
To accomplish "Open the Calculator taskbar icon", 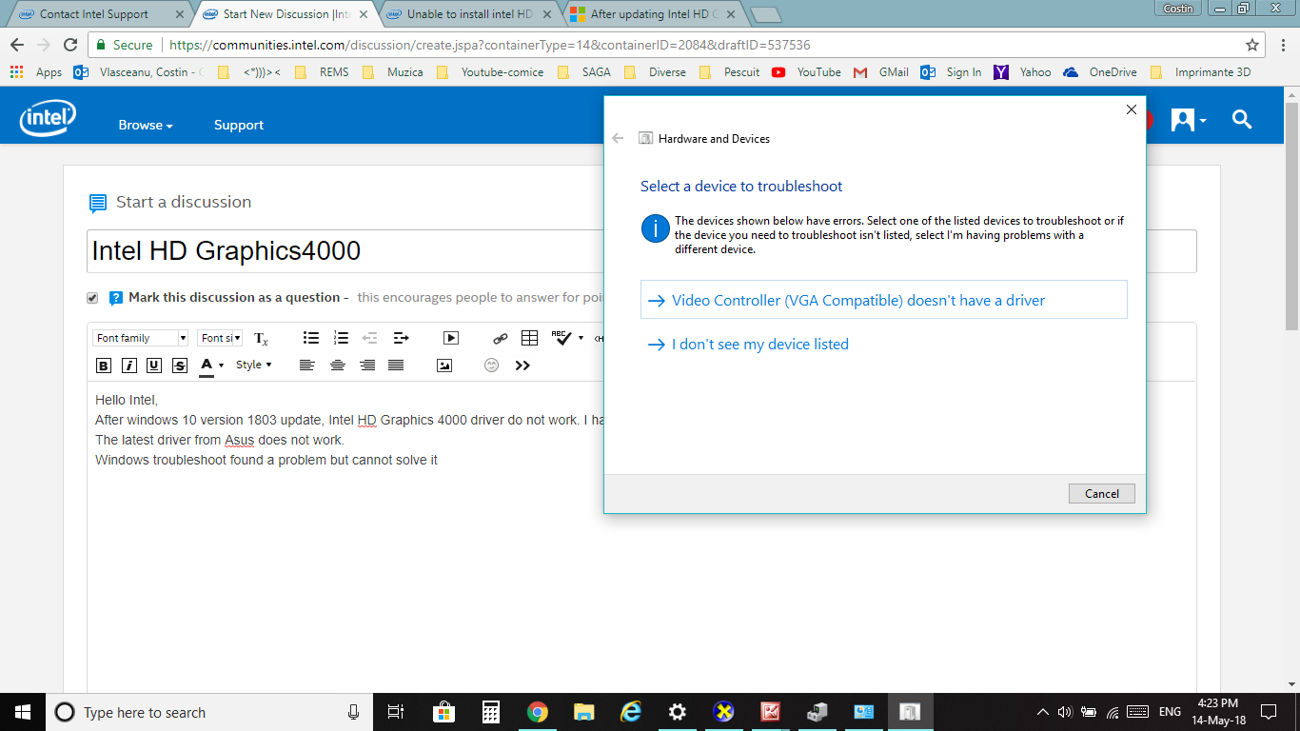I will coord(491,712).
